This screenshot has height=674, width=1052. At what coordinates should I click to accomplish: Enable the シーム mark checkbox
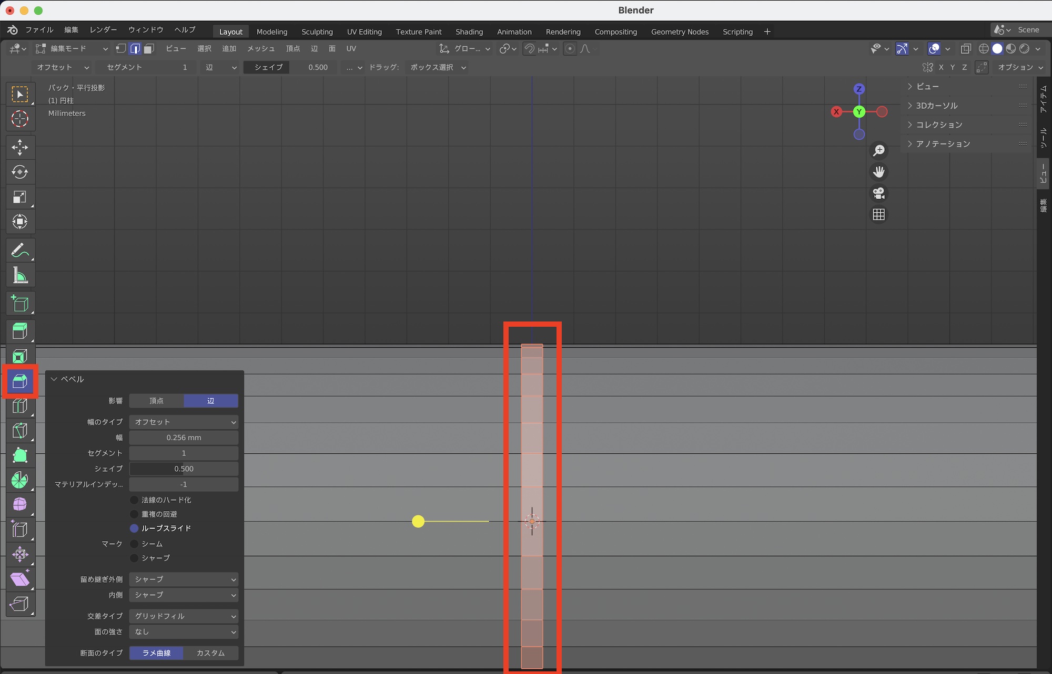tap(134, 544)
